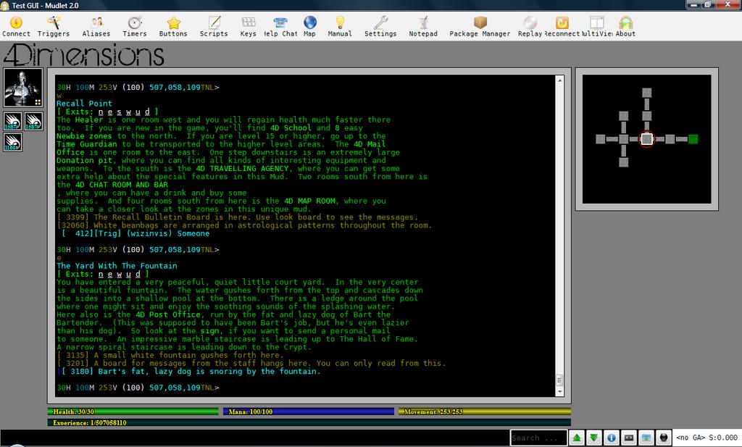Click the bottom-bar black sphere icon
Image resolution: width=742 pixels, height=447 pixels.
(664, 438)
